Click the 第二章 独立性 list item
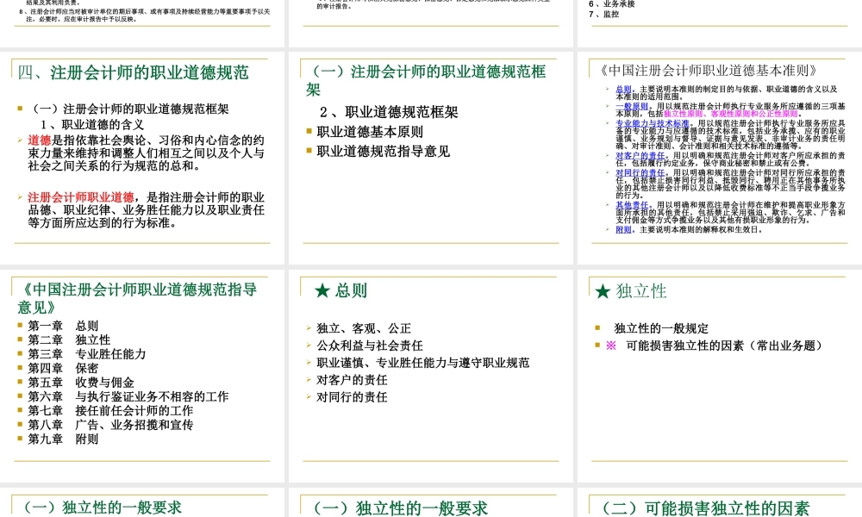This screenshot has width=862, height=517. point(69,339)
